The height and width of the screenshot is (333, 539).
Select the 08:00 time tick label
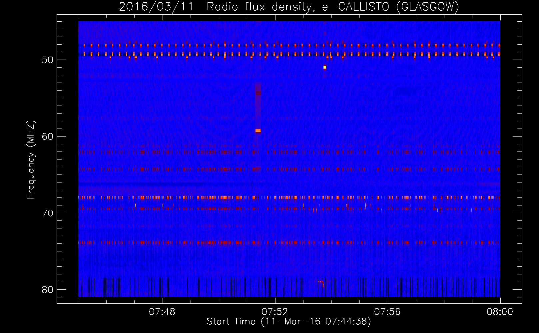tap(500, 312)
